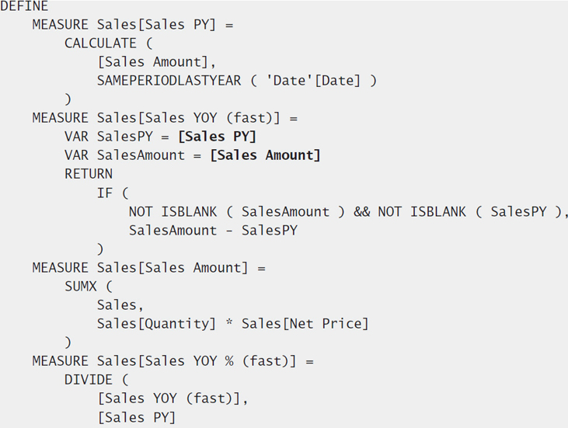Click the DIVIDE function keyword
The height and width of the screenshot is (428, 568).
pos(89,380)
